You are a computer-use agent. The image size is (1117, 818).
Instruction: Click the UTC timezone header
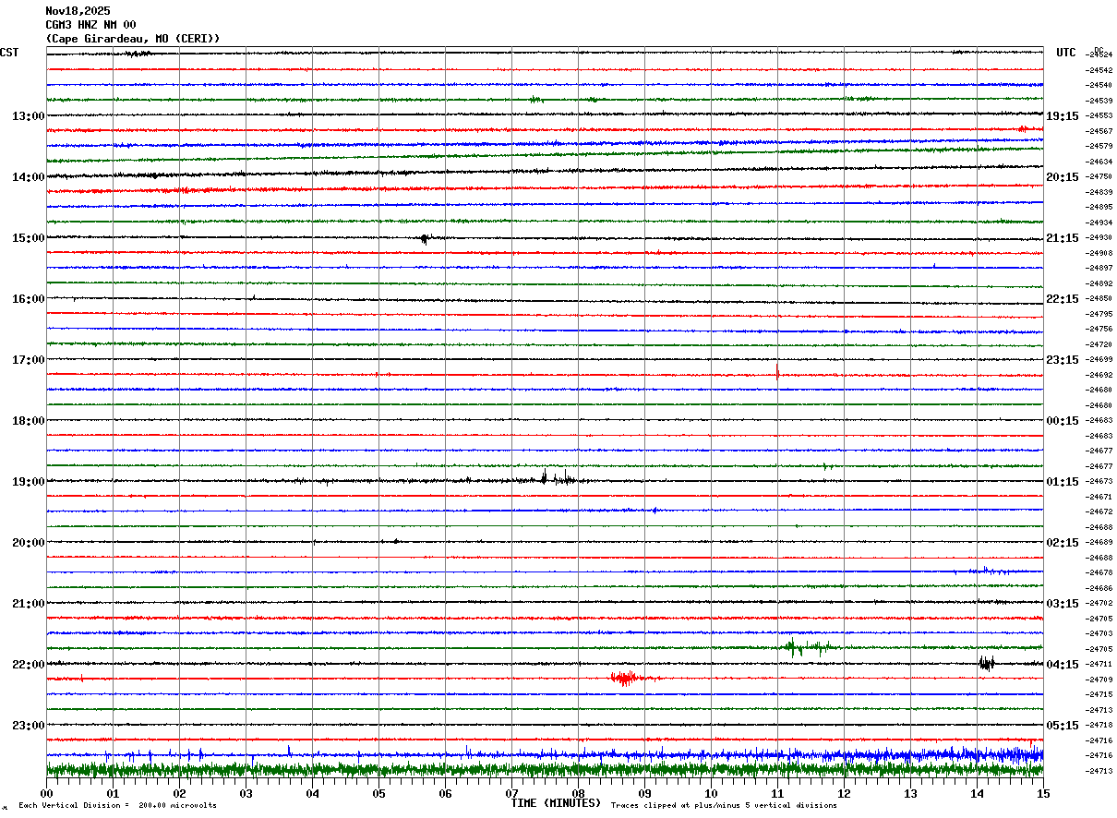pos(1066,53)
